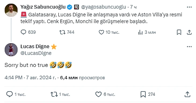
Task: Share the Yağız Sabuncuoğlu tweet
Action: coord(189,32)
